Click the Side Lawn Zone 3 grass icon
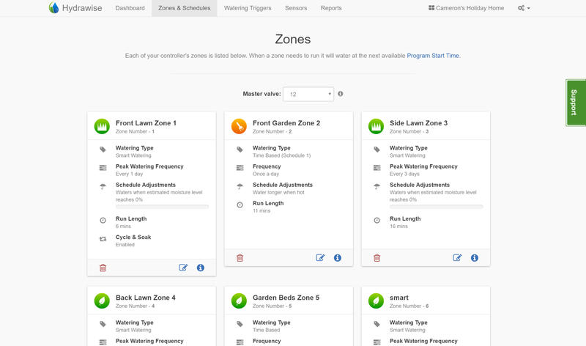Viewport: 586px width, 346px height. pyautogui.click(x=376, y=126)
